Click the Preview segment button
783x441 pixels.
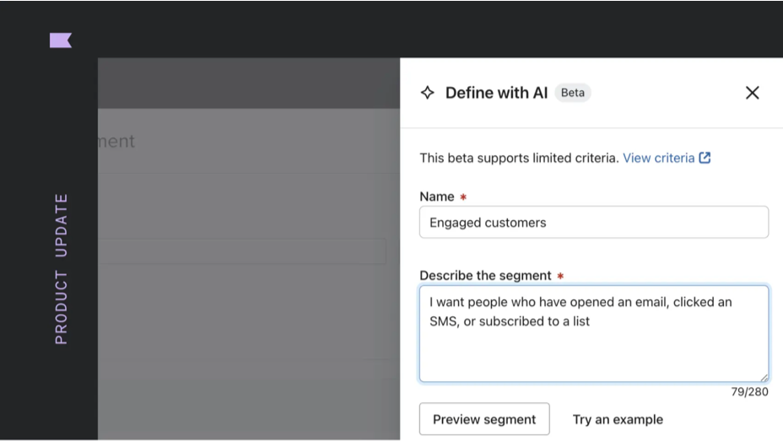[x=484, y=419]
